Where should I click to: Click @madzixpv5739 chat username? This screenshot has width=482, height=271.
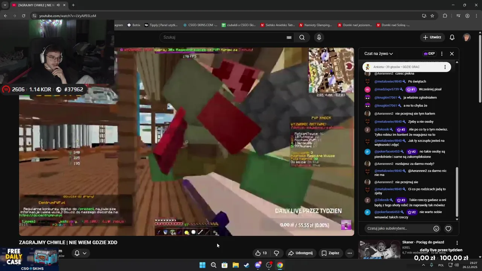click(386, 90)
